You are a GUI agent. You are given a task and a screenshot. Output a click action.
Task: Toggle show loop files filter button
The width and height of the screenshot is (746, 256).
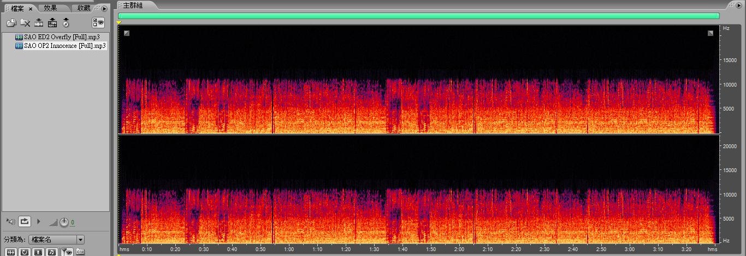click(x=25, y=252)
